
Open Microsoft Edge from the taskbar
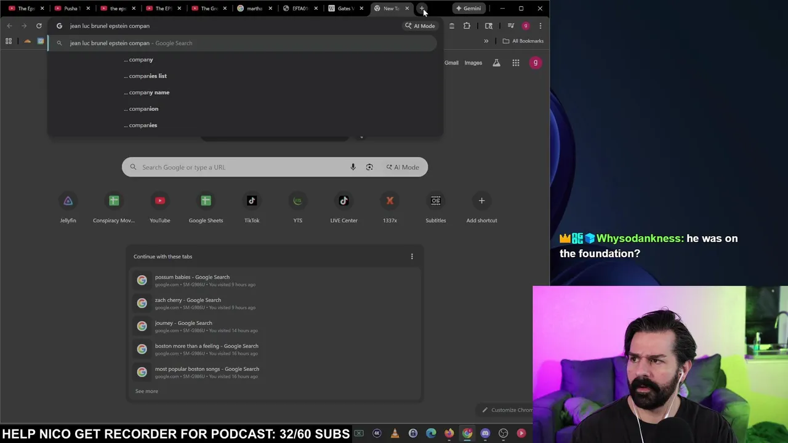431,434
